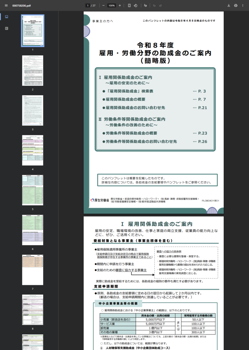Click 中小企業事業主等の範囲 label
This screenshot has height=350, width=249.
click(118, 304)
